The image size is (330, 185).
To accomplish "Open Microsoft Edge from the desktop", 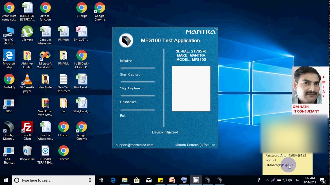I will coord(9,60).
